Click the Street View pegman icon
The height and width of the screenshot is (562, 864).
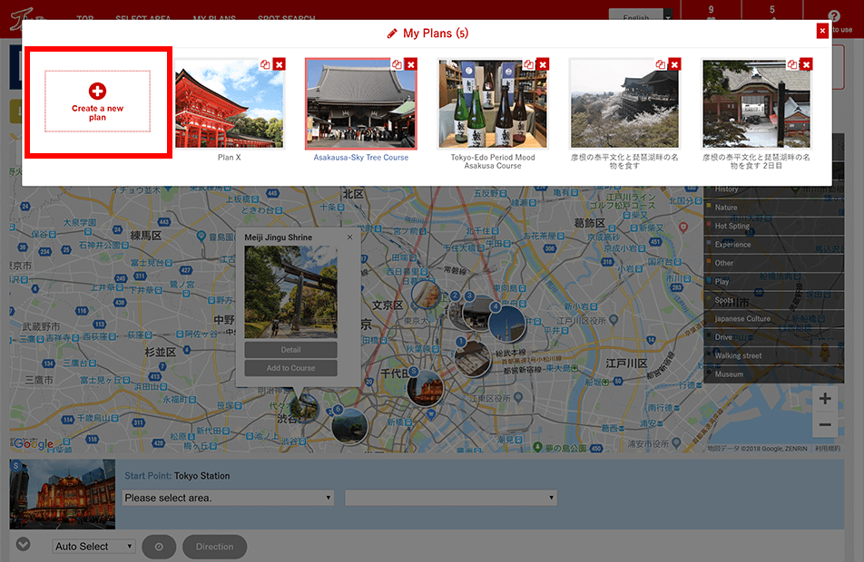click(x=825, y=353)
